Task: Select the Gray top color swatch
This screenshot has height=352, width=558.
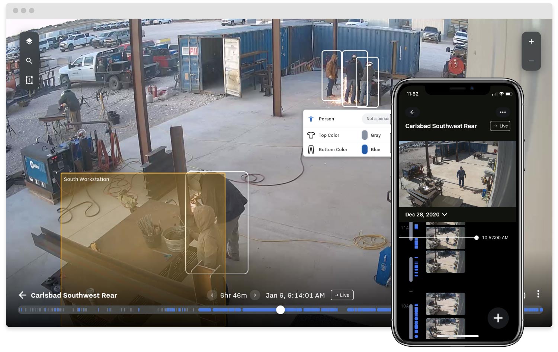Action: click(365, 135)
